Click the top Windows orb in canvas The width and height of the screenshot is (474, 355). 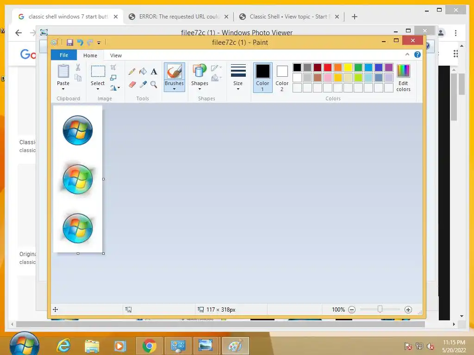pos(78,130)
